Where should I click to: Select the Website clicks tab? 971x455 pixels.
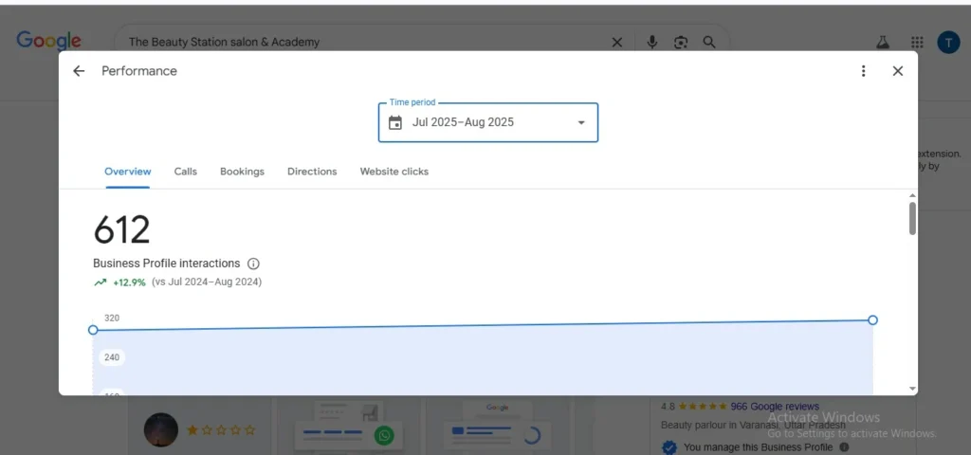pos(394,172)
